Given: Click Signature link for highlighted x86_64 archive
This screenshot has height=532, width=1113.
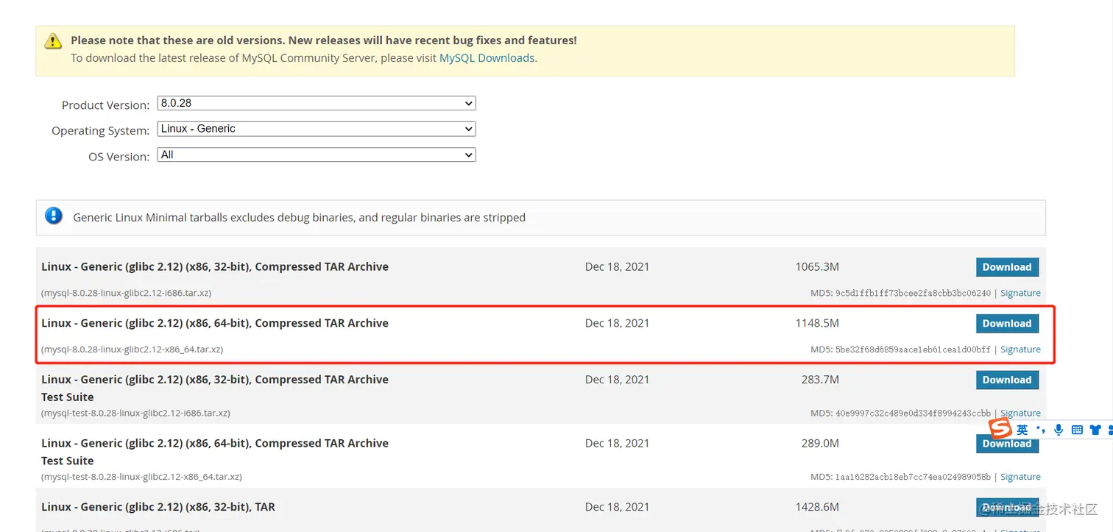Looking at the screenshot, I should 1020,350.
